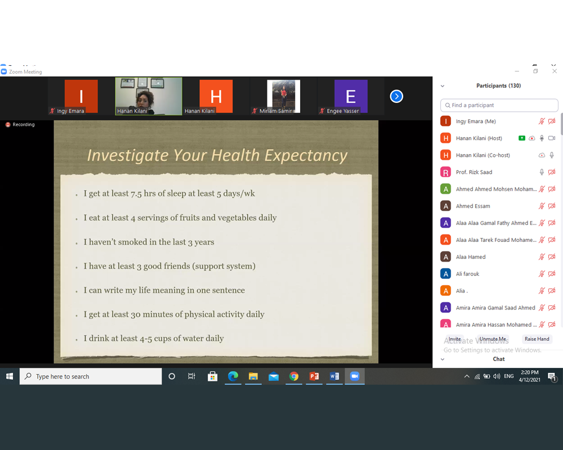563x450 pixels.
Task: Open Microsoft Edge from the taskbar
Action: pyautogui.click(x=233, y=376)
